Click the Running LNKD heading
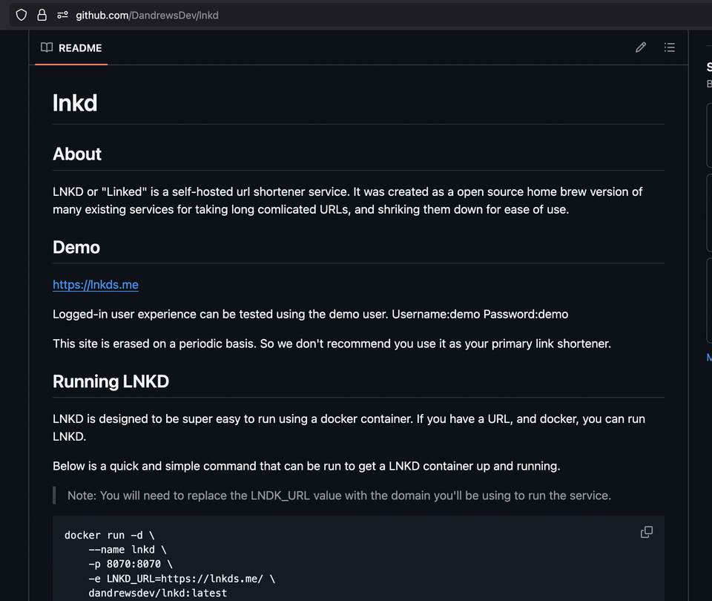 (111, 381)
